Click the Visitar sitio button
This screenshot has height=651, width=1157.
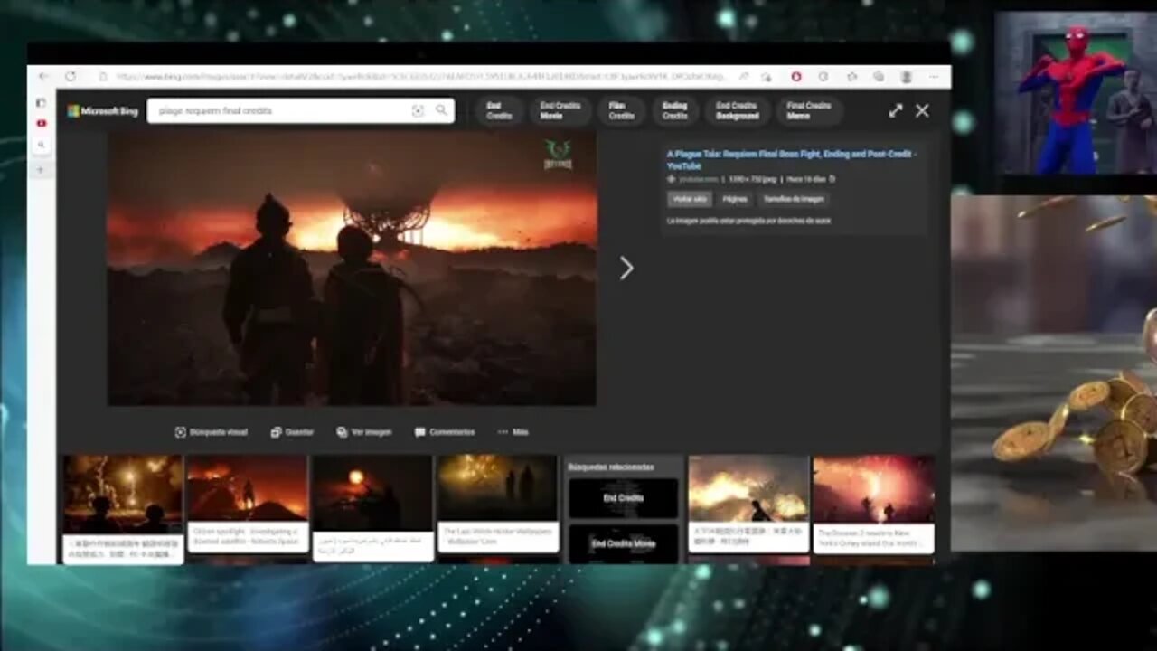(x=690, y=199)
